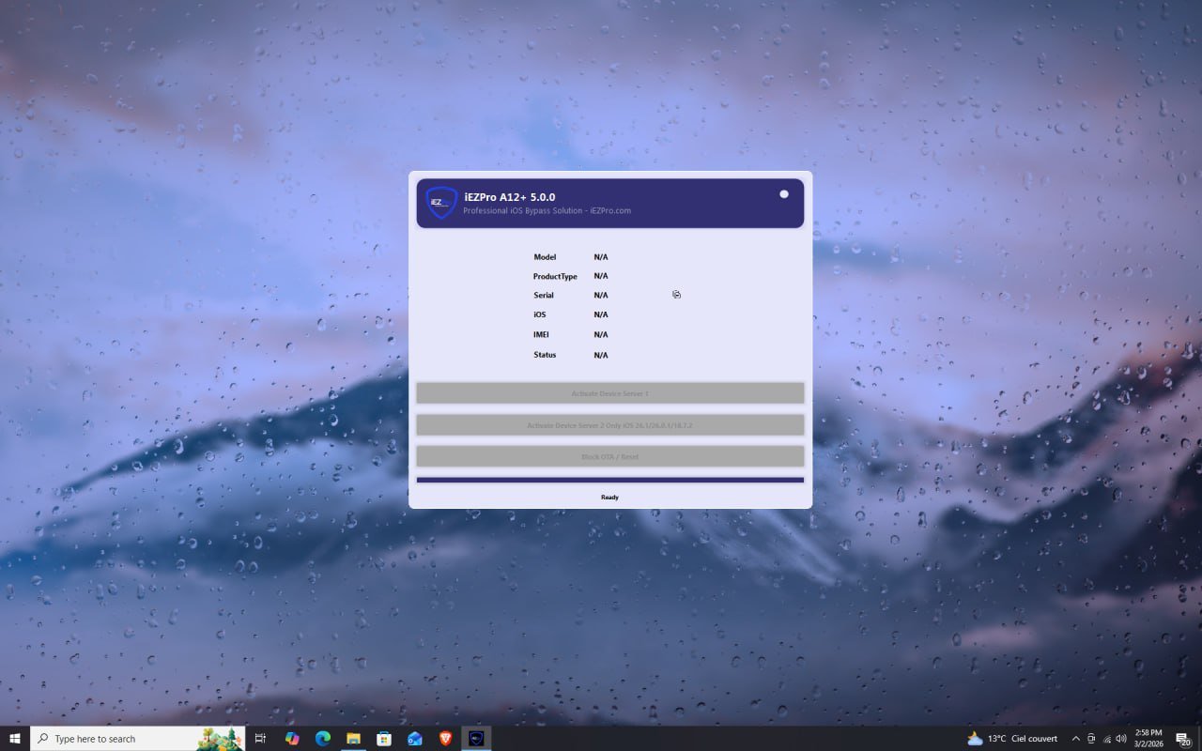
Task: Click the white circle button in header
Action: pyautogui.click(x=784, y=194)
